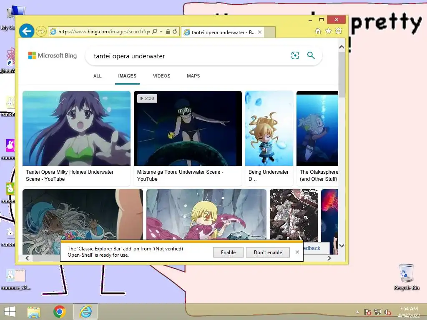Click the Bing search magnifier button
Image resolution: width=427 pixels, height=320 pixels.
[311, 55]
